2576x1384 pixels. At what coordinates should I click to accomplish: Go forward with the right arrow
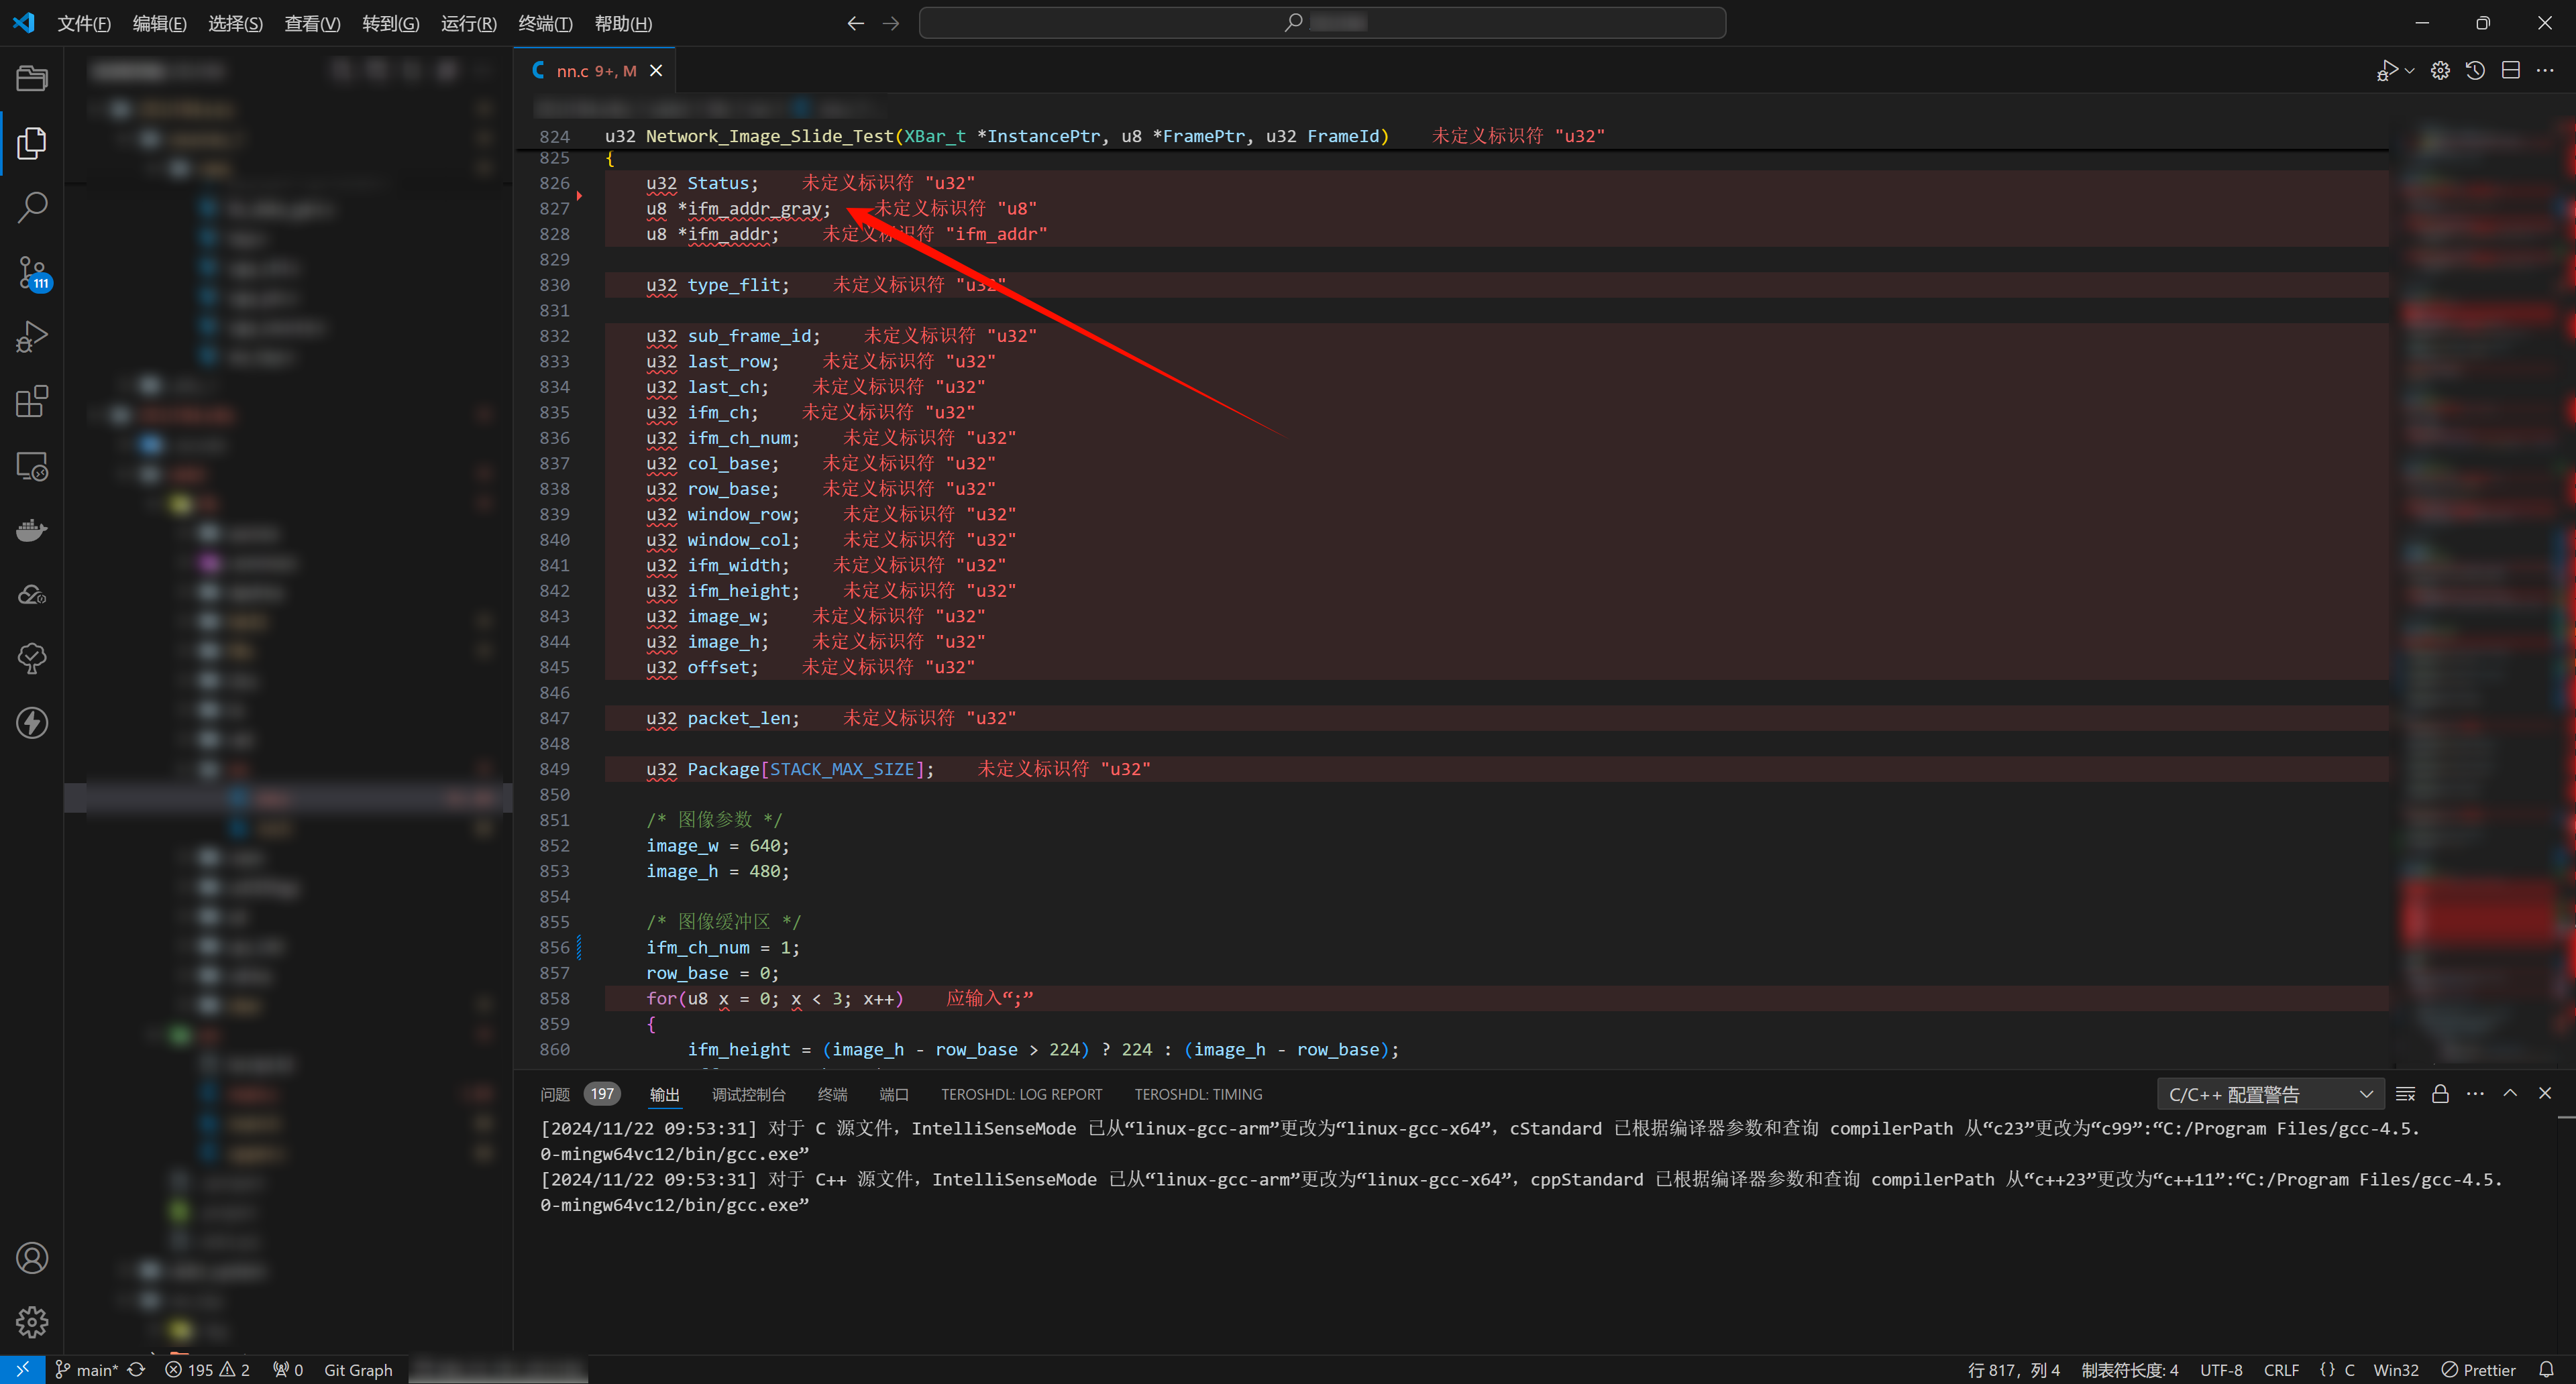pos(891,23)
